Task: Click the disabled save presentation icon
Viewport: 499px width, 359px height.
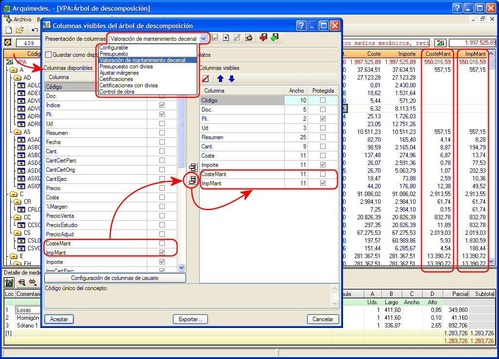Action: point(215,38)
